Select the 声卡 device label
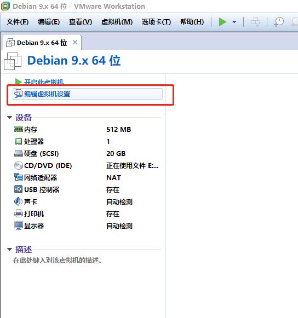The image size is (298, 318). click(x=31, y=202)
